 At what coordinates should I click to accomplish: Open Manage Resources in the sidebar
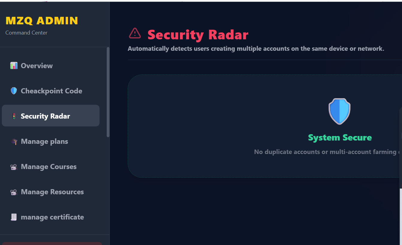(x=52, y=192)
